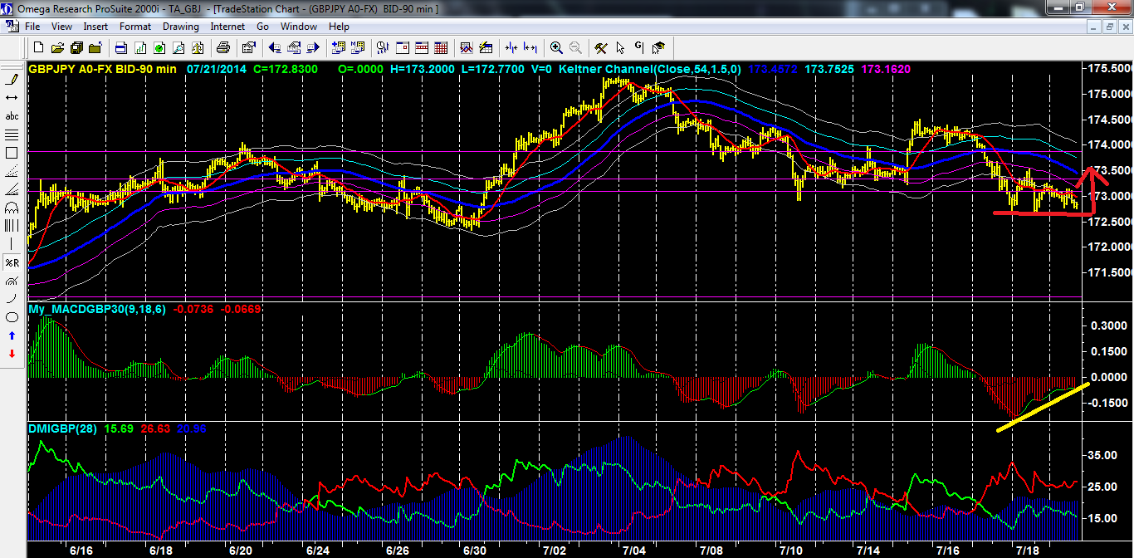This screenshot has height=558, width=1134.
Task: Open the Format menu
Action: 135,27
